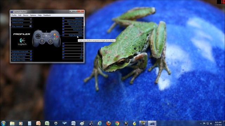This screenshot has width=225, height=126.
Task: Open the Device menu
Action: tap(26, 15)
